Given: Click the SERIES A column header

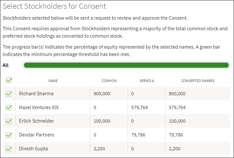Looking at the screenshot, I should tap(147, 81).
